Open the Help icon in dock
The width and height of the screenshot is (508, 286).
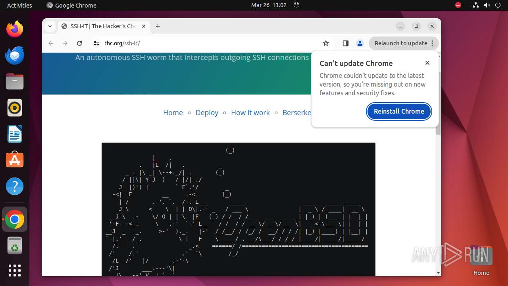15,186
